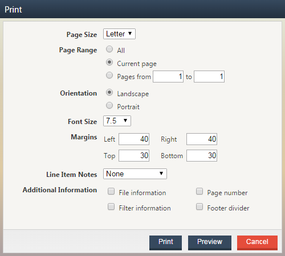Open the Font Size dropdown
The width and height of the screenshot is (285, 256).
point(117,121)
